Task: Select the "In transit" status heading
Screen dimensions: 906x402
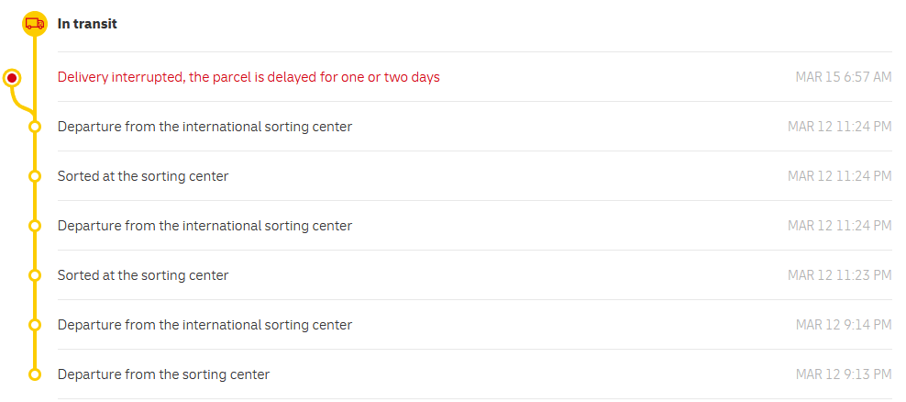Action: coord(87,24)
